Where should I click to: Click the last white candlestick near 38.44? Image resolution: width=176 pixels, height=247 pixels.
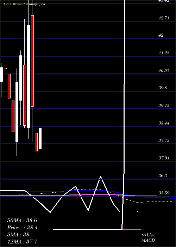[x=40, y=138]
